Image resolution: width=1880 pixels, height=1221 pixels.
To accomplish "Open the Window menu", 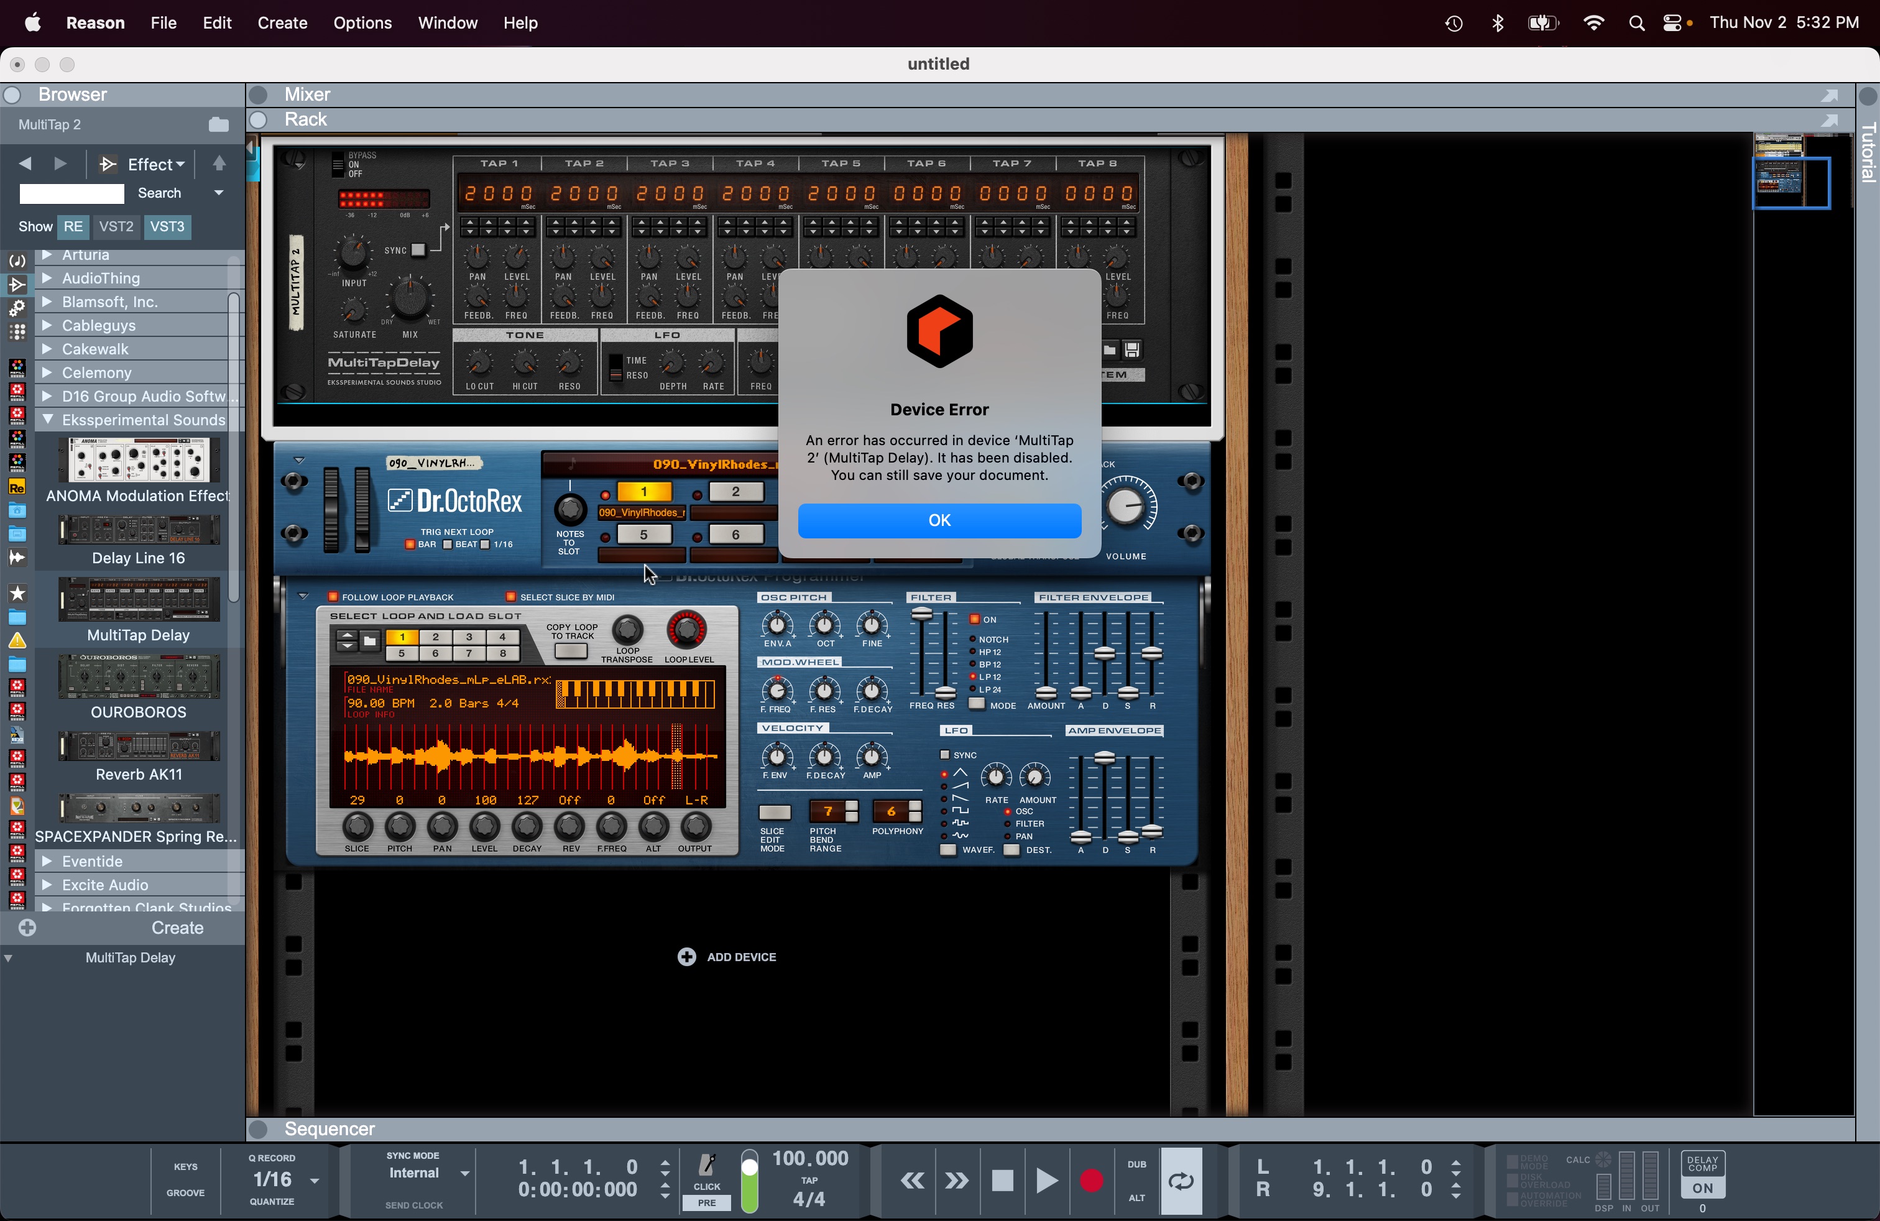I will coord(447,23).
